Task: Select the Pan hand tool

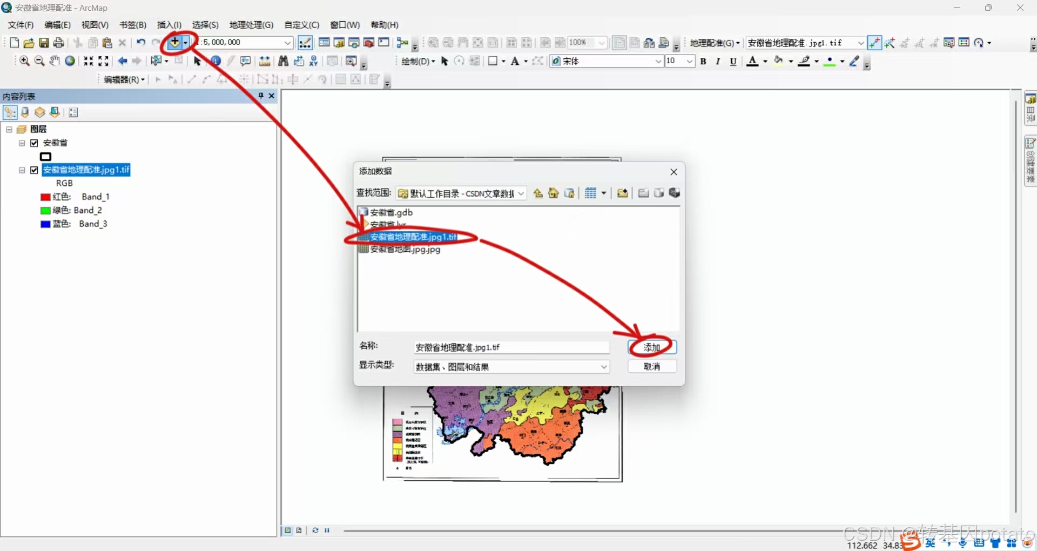Action: coord(55,61)
